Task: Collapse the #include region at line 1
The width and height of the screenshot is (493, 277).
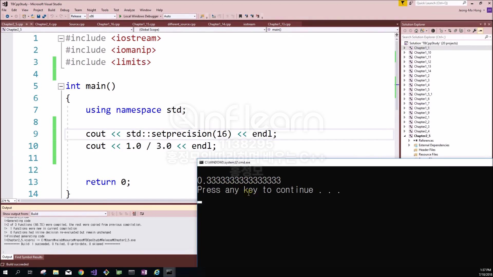Action: [x=61, y=38]
